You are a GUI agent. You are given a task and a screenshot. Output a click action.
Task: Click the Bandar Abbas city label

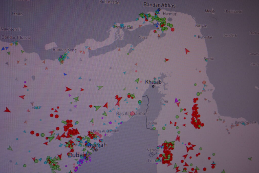[x=159, y=5]
